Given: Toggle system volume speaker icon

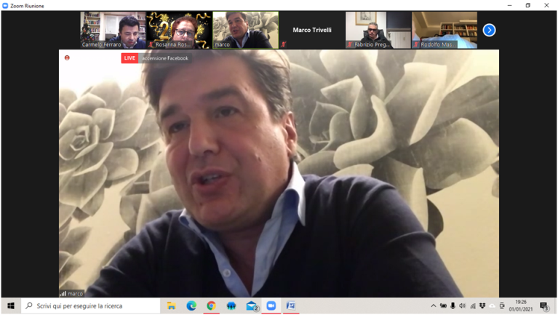Looking at the screenshot, I should click(463, 306).
